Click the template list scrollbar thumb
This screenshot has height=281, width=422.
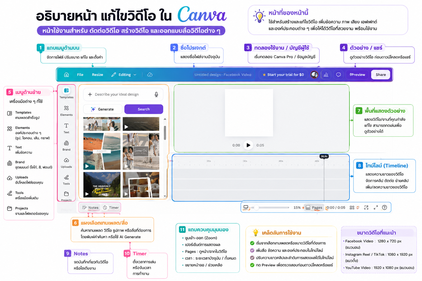[x=165, y=133]
